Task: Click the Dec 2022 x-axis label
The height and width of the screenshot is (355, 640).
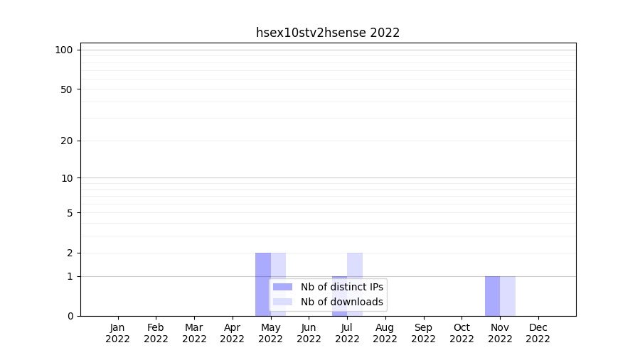Action: [538, 333]
